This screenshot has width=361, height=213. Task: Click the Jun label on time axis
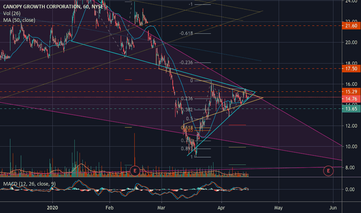pos(333,208)
